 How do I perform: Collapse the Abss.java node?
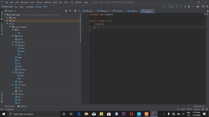click(x=13, y=45)
